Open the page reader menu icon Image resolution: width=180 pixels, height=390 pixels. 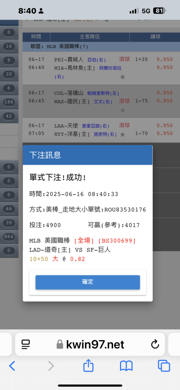coord(26,344)
